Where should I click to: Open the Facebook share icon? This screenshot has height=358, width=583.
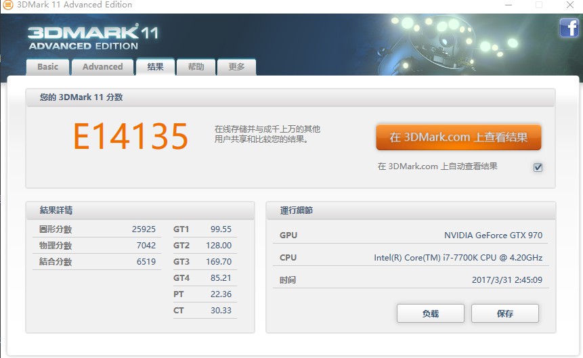(569, 28)
